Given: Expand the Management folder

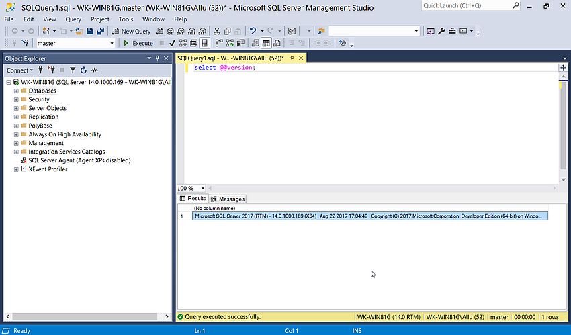Looking at the screenshot, I should (x=16, y=143).
